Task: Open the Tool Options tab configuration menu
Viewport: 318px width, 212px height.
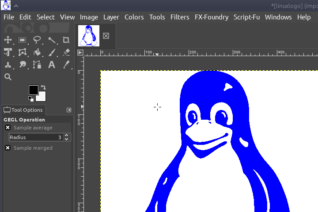Action: [x=69, y=110]
